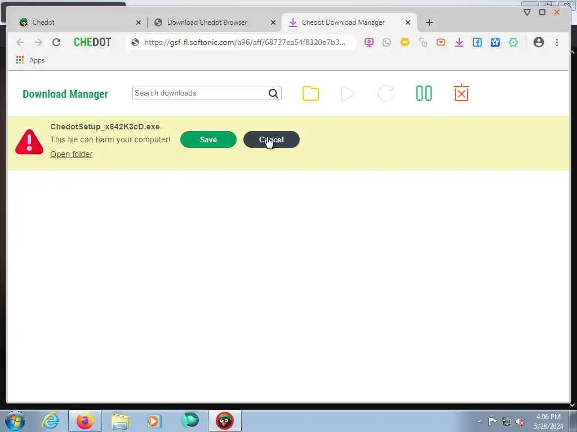Click the CHEDOT logo
This screenshot has height=432, width=577.
pyautogui.click(x=92, y=42)
